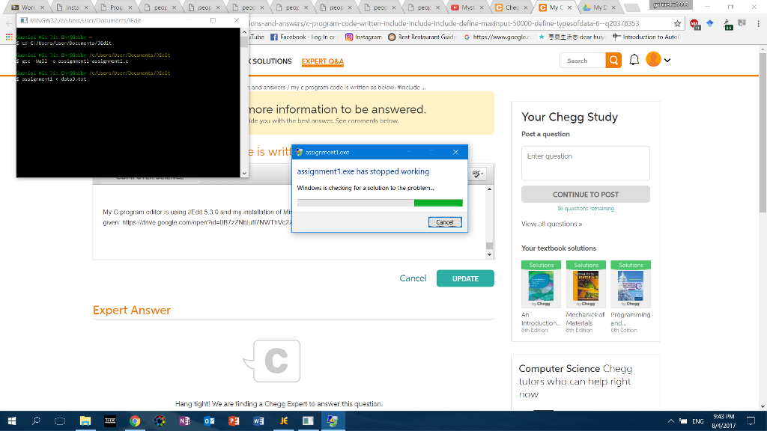
Task: Click CONTINUE TO POST
Action: [585, 194]
